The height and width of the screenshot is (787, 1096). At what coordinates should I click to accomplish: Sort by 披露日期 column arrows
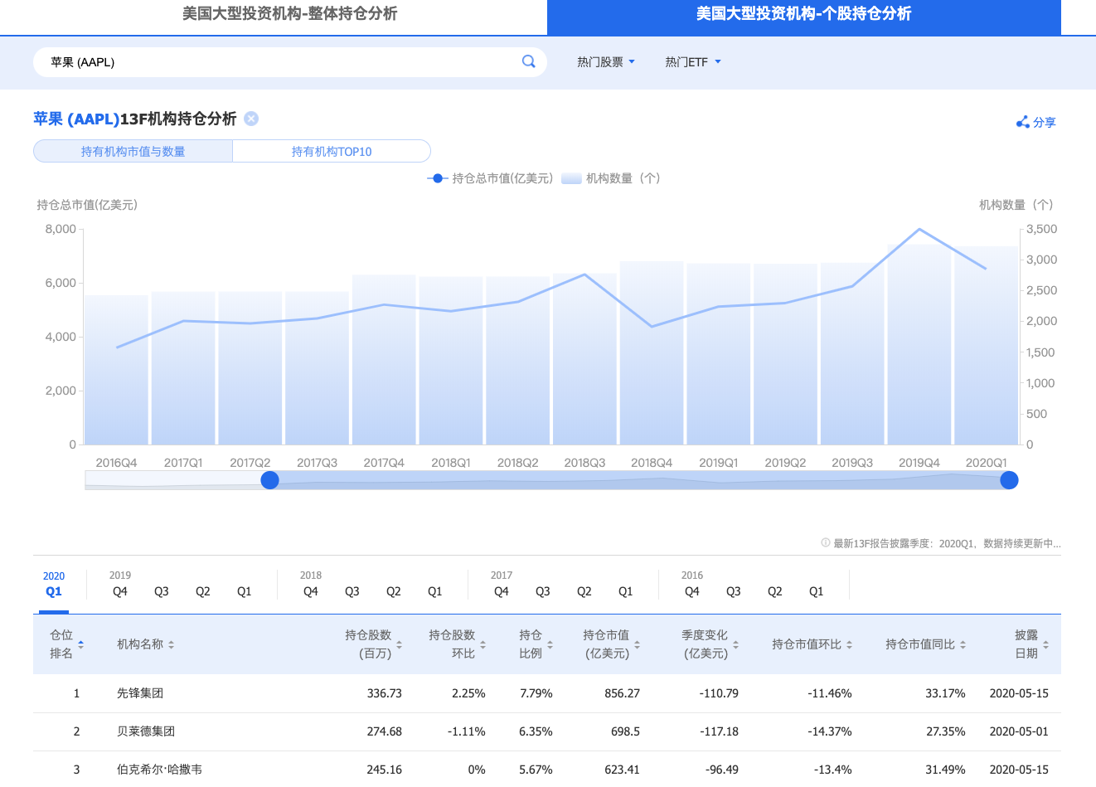tap(1045, 644)
